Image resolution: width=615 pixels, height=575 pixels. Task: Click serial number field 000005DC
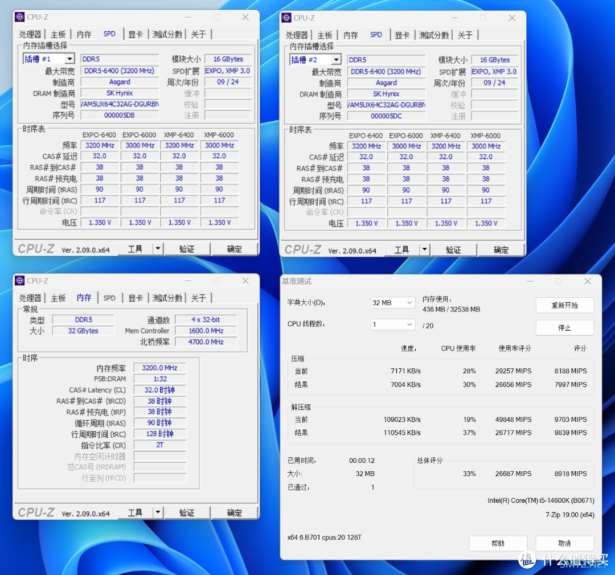pos(386,116)
